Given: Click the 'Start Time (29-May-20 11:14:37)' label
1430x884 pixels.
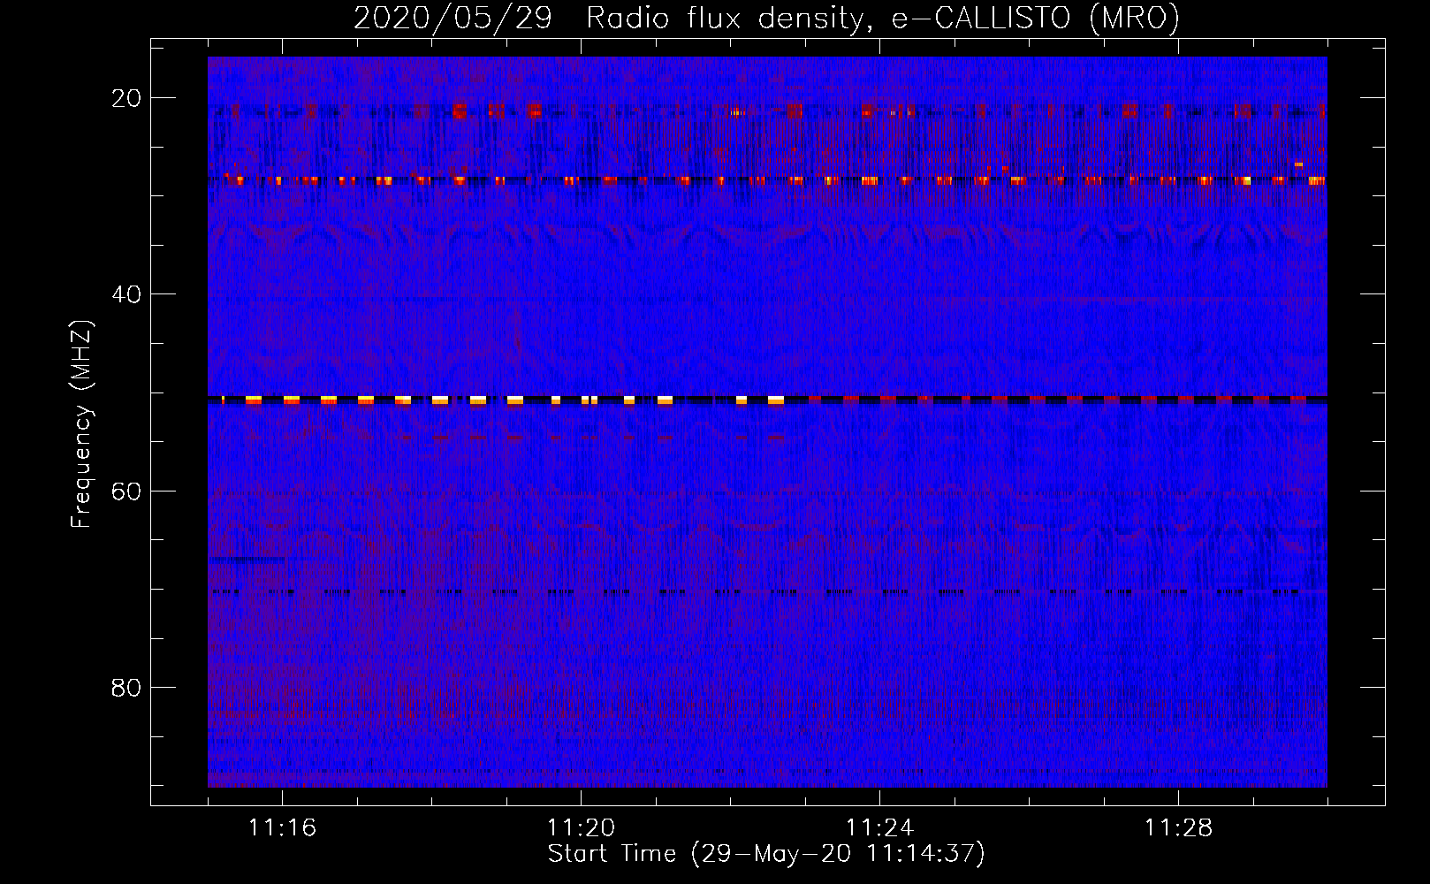Looking at the screenshot, I should pos(766,854).
